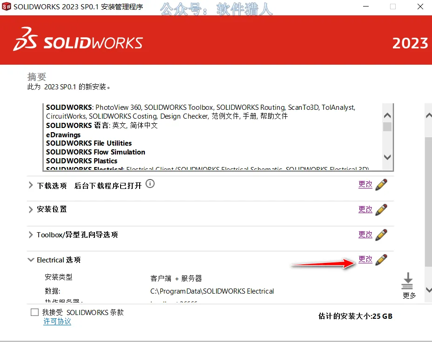This screenshot has height=342, width=432.
Task: Select the eDrawings product line
Action: (63, 134)
